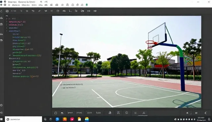This screenshot has height=122, width=212.
Task: Open the blue app icon on taskbar
Action: point(57,119)
